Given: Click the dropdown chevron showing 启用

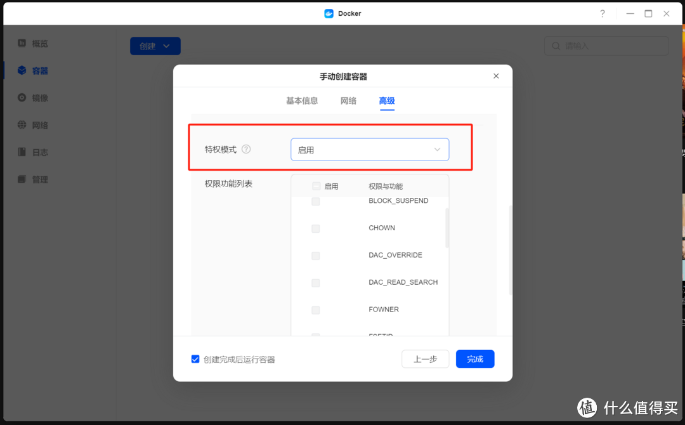Looking at the screenshot, I should coord(436,149).
